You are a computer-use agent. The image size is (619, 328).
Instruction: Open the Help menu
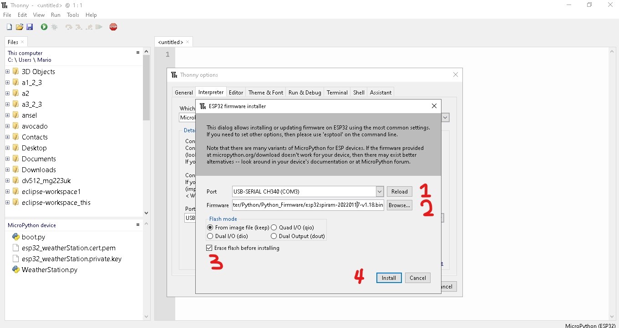[91, 15]
